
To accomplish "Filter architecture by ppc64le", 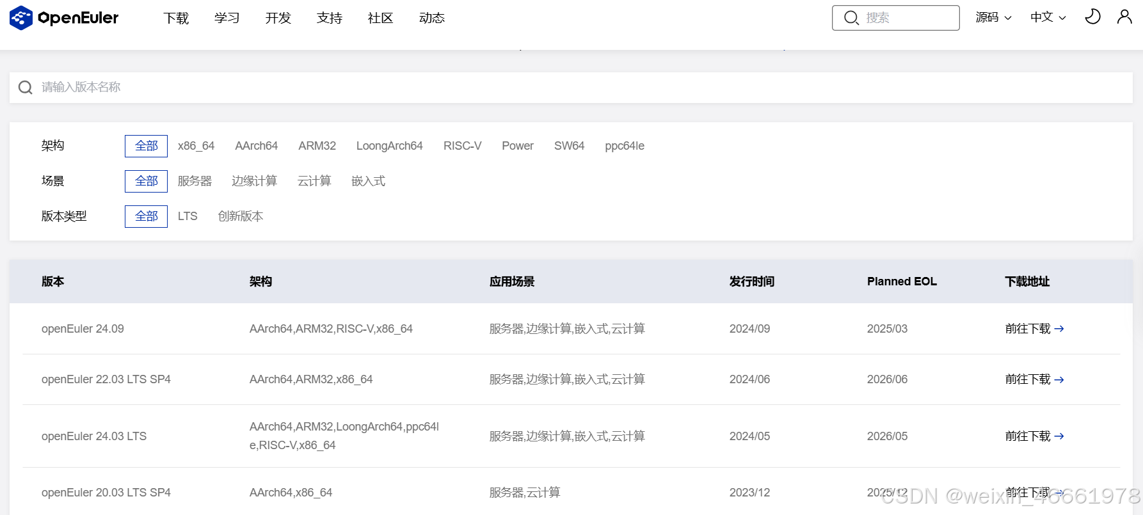I will [x=625, y=146].
